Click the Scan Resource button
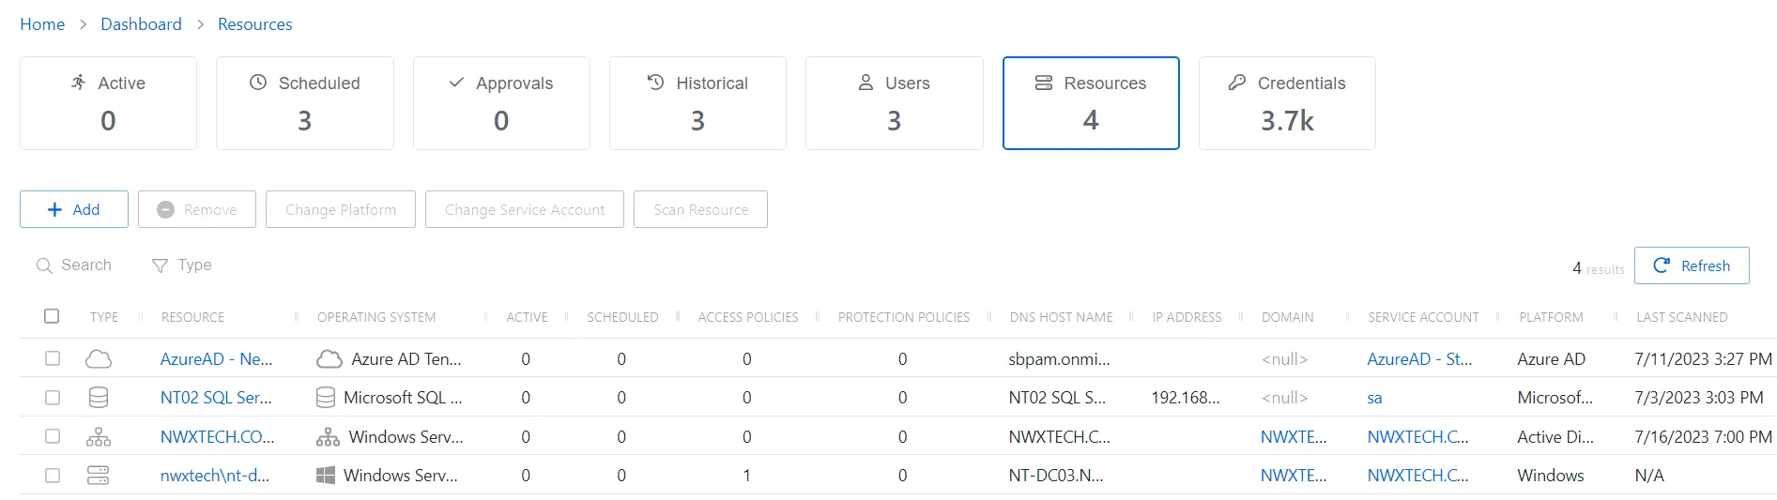The image size is (1777, 500). pos(701,209)
